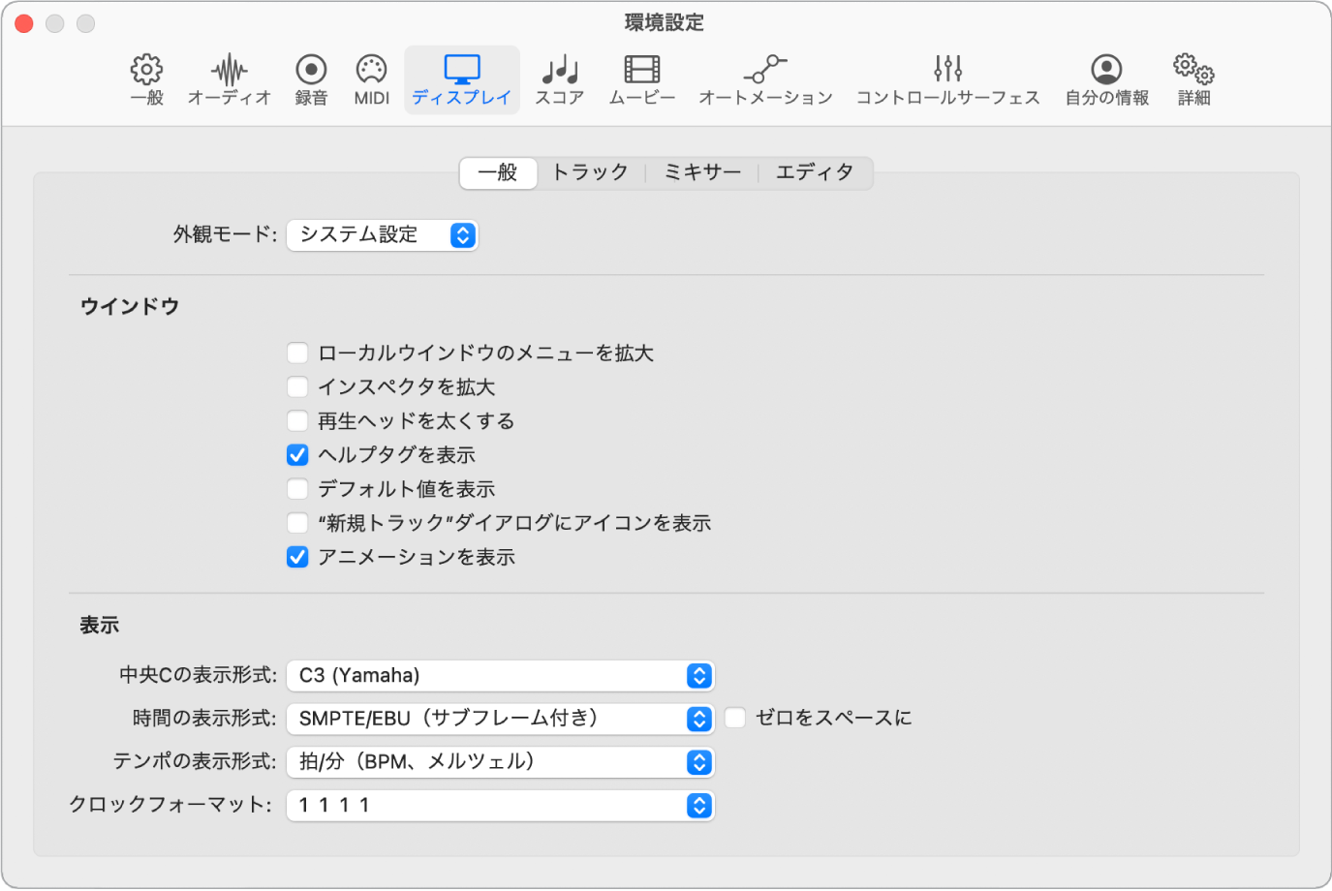The width and height of the screenshot is (1332, 891).
Task: Select the オートメーション preferences pane
Action: pos(765,78)
